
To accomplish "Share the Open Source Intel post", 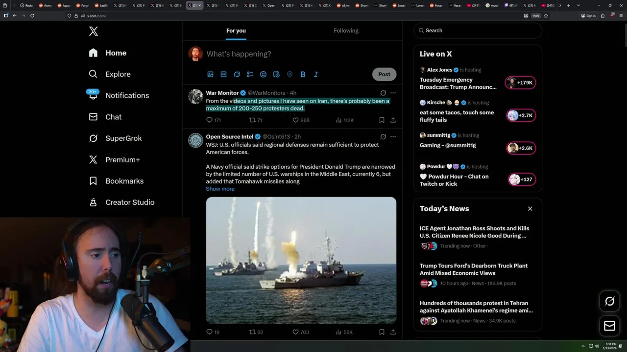I will [393, 332].
